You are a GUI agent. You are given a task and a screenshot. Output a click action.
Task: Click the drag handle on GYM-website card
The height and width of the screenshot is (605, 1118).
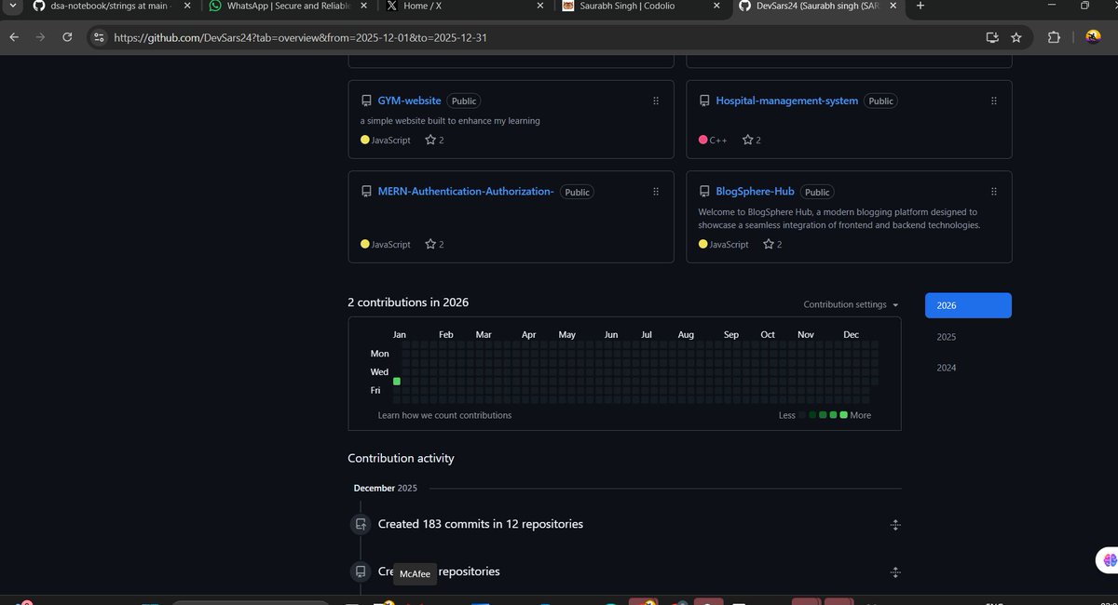[656, 101]
